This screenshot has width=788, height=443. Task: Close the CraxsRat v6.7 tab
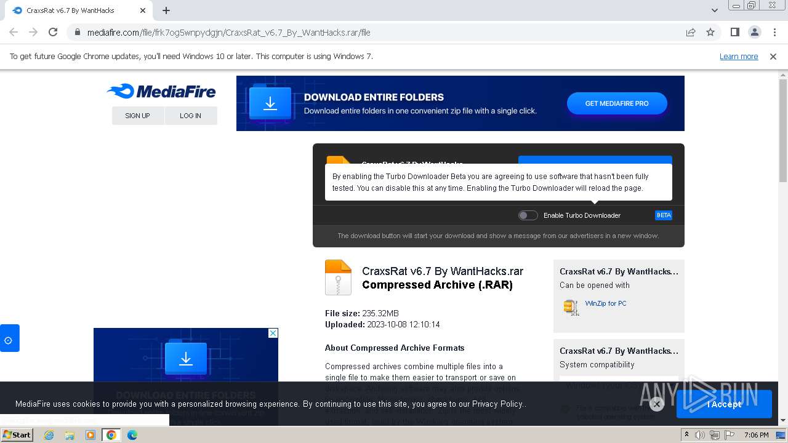click(x=143, y=10)
